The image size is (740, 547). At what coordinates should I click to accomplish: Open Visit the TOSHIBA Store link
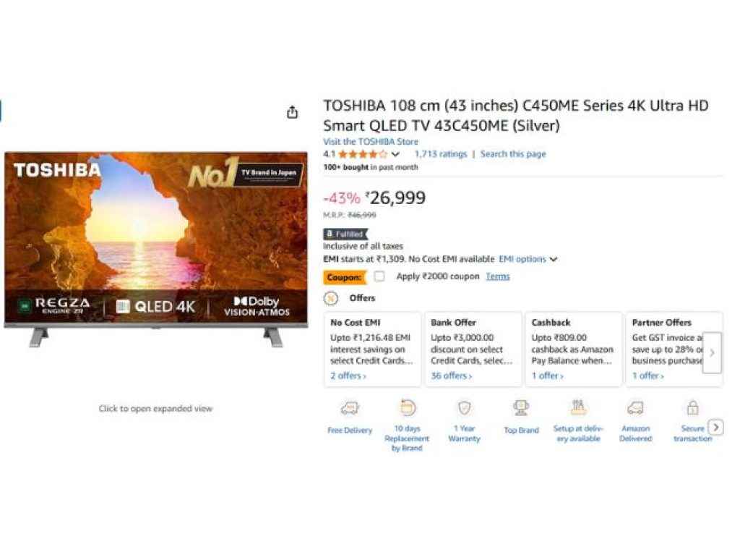click(x=370, y=142)
